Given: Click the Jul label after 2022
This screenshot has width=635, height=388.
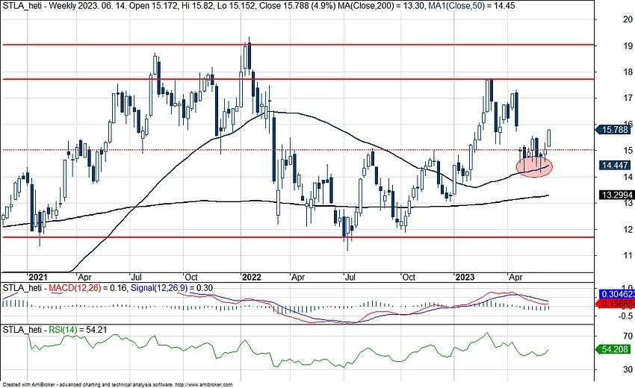Looking at the screenshot, I should (x=350, y=277).
